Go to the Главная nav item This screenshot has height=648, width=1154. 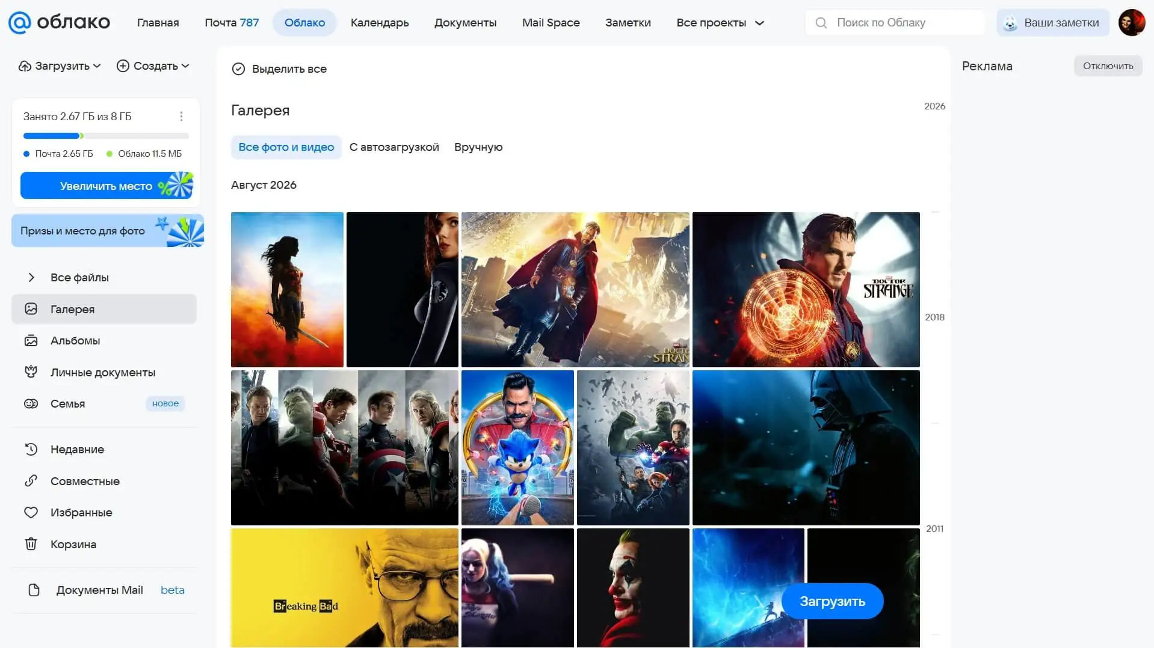point(158,23)
